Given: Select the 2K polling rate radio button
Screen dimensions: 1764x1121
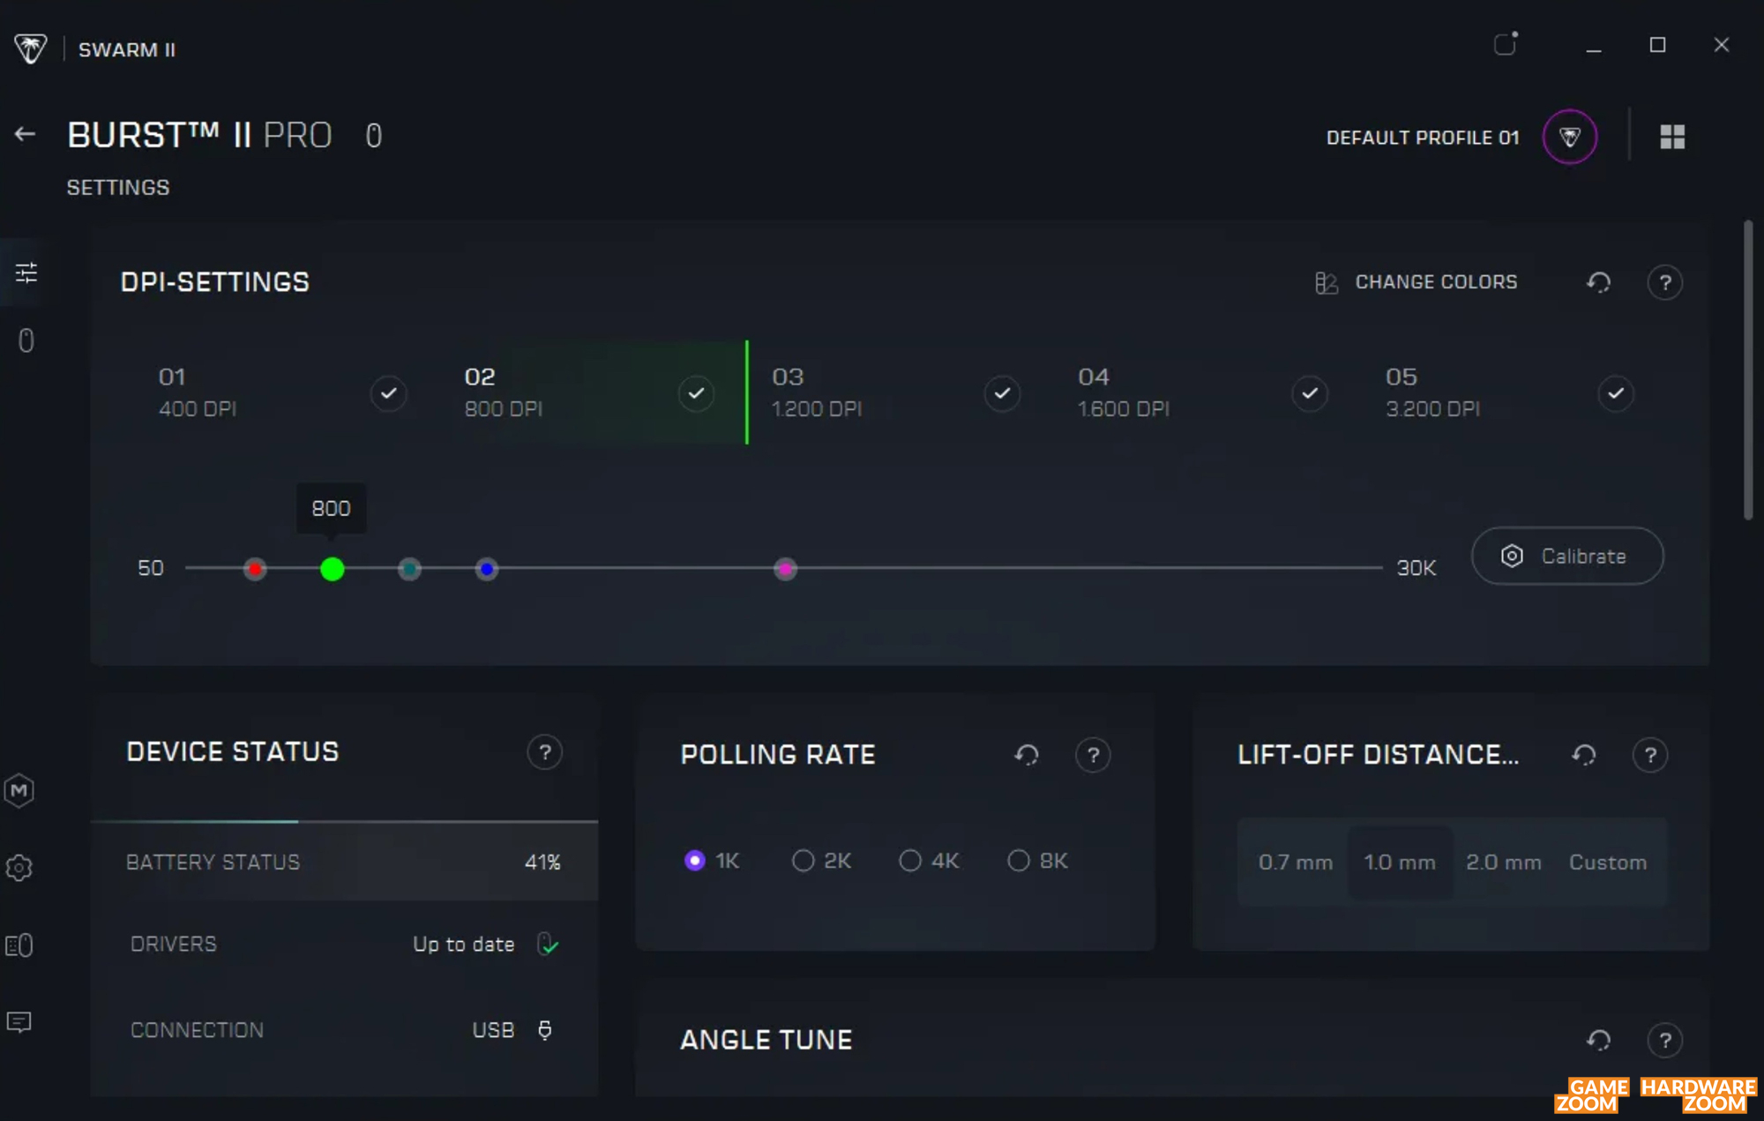Looking at the screenshot, I should (x=803, y=861).
